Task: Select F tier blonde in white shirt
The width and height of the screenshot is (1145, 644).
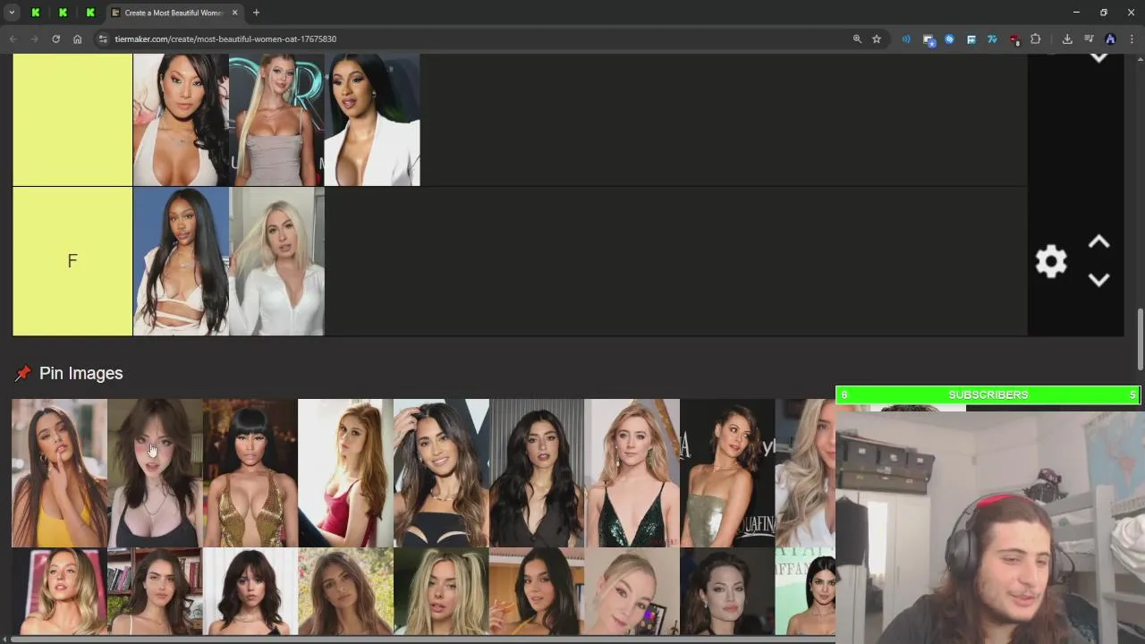Action: tap(276, 261)
